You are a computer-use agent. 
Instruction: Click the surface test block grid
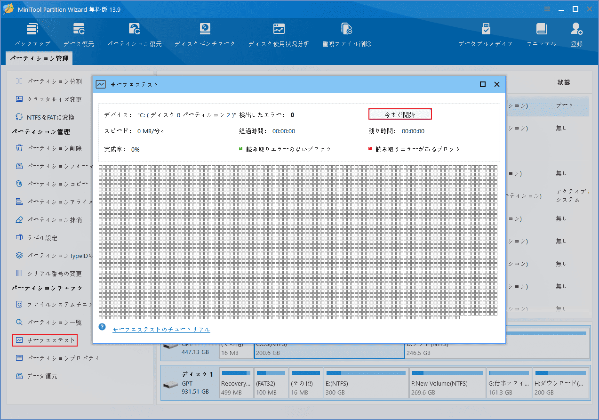(298, 242)
